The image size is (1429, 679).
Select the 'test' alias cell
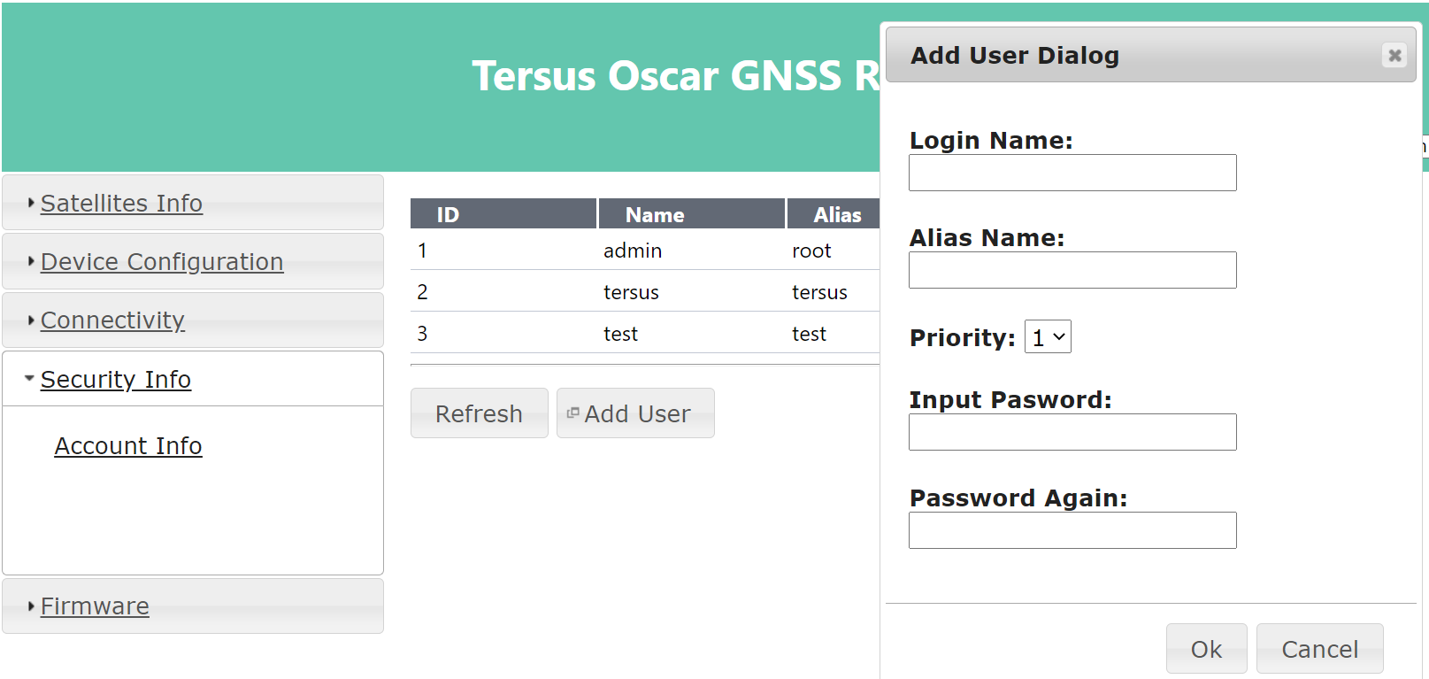809,334
